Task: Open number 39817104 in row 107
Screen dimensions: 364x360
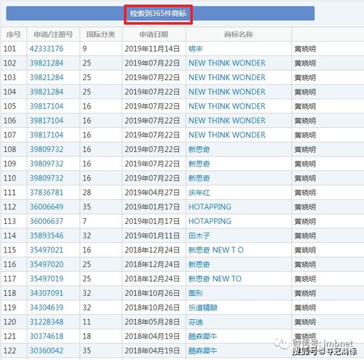Action: coord(47,135)
